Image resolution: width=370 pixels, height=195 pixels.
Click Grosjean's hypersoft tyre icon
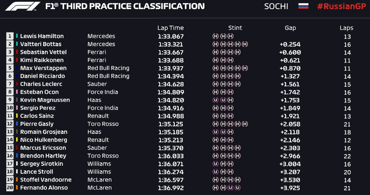tap(230, 132)
